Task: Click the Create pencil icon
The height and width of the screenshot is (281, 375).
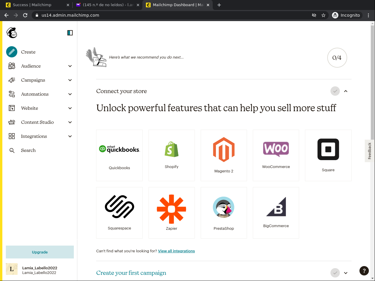Action: [x=12, y=52]
